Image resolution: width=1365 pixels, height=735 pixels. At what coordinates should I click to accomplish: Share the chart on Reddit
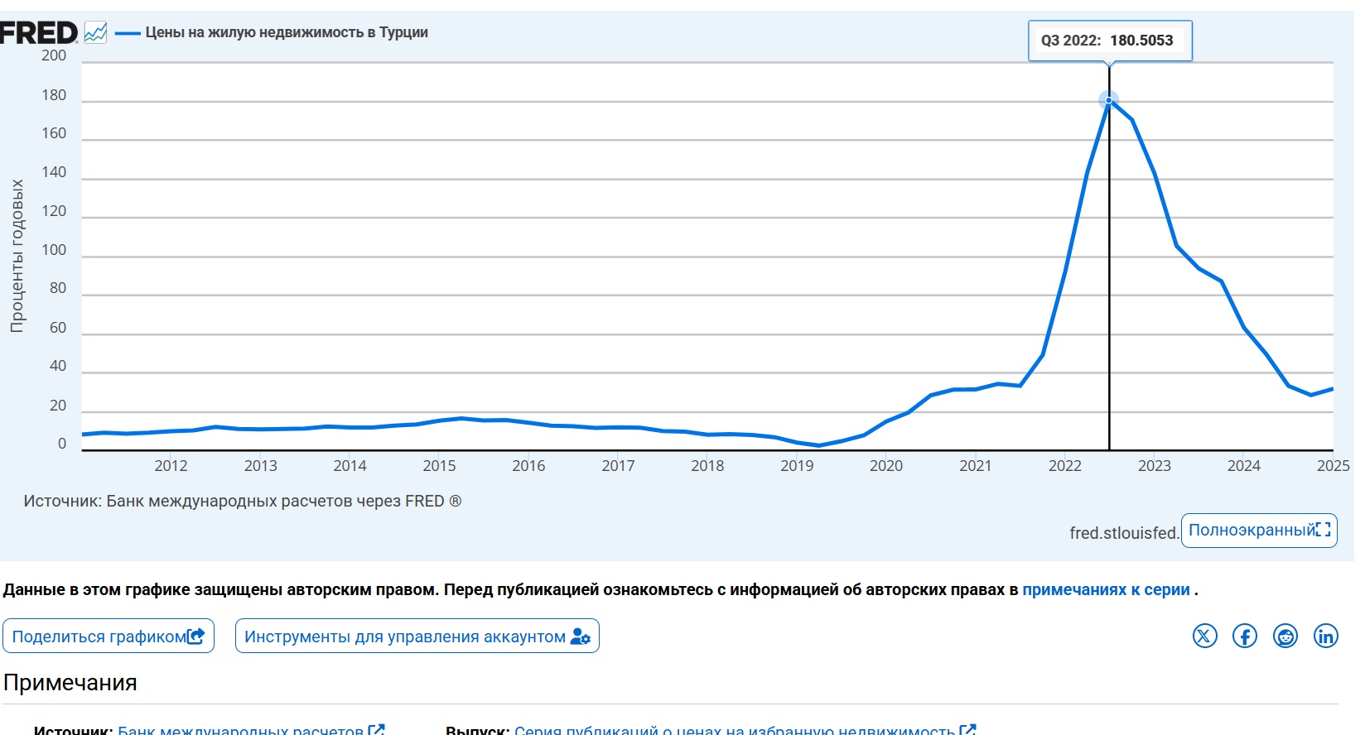(1285, 636)
